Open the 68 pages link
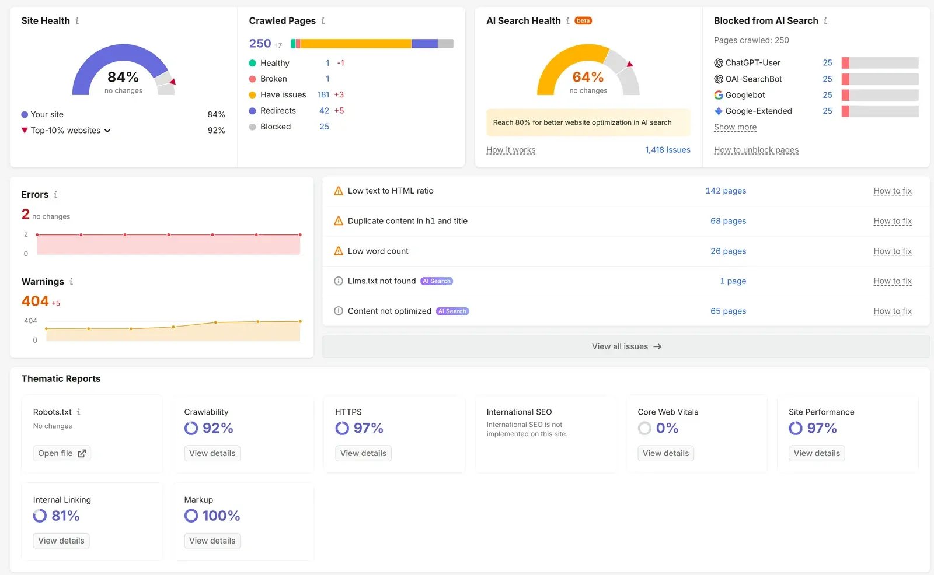The height and width of the screenshot is (575, 934). [728, 221]
